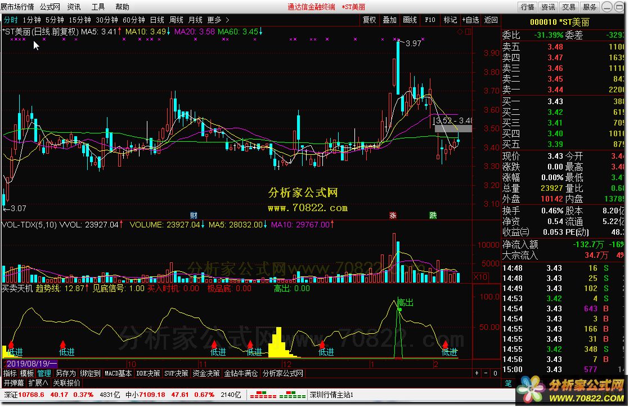This screenshot has height=407, width=629.
Task: Toggle the 开弹幕 bullet comments
Action: (x=14, y=383)
